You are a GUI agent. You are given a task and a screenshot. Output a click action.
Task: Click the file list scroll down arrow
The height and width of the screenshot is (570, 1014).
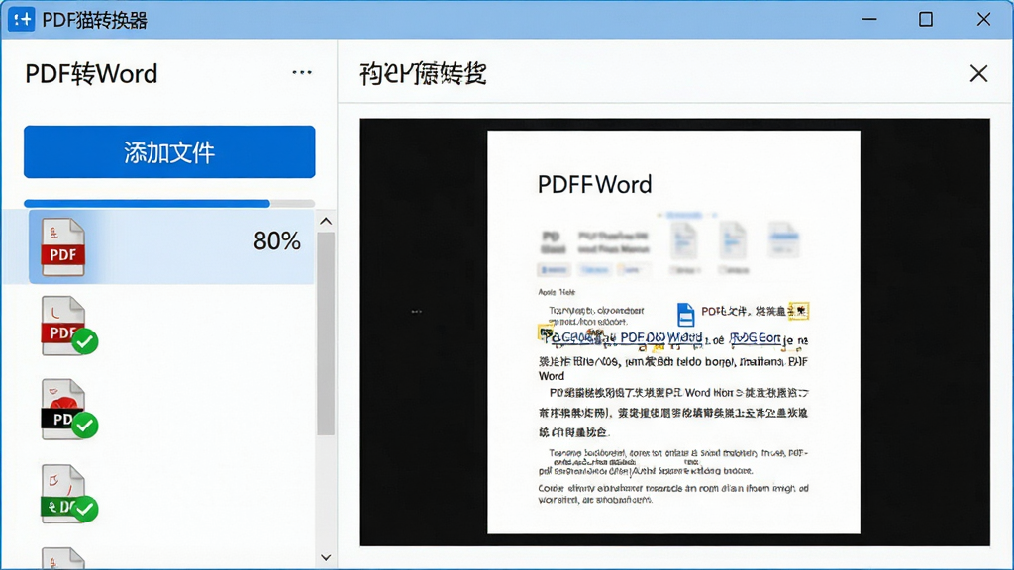click(x=326, y=557)
